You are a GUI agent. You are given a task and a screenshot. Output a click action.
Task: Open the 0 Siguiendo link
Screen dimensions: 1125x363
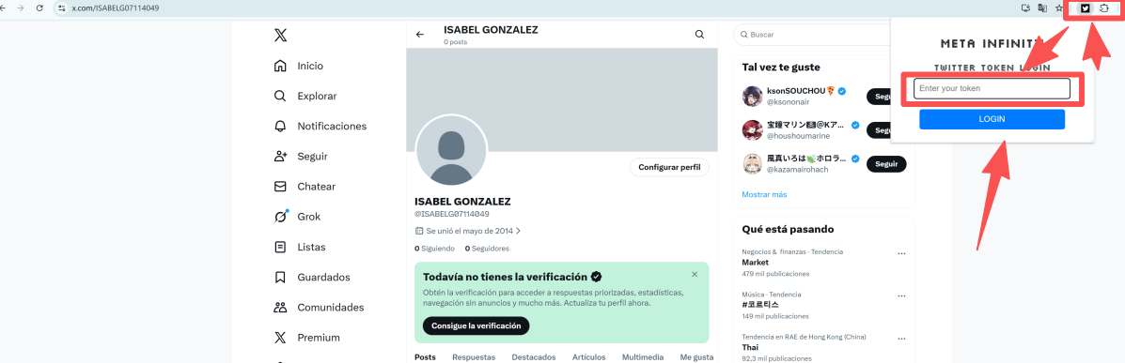tap(435, 249)
